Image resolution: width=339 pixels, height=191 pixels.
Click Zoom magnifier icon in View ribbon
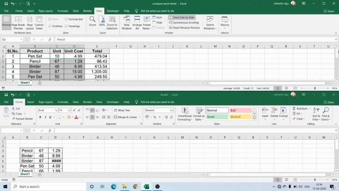point(92,19)
